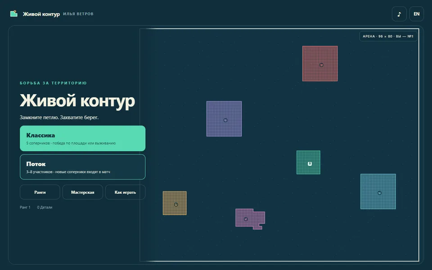The width and height of the screenshot is (432, 270).
Task: Click the Борьба за территорию tagline
Action: [x=53, y=83]
